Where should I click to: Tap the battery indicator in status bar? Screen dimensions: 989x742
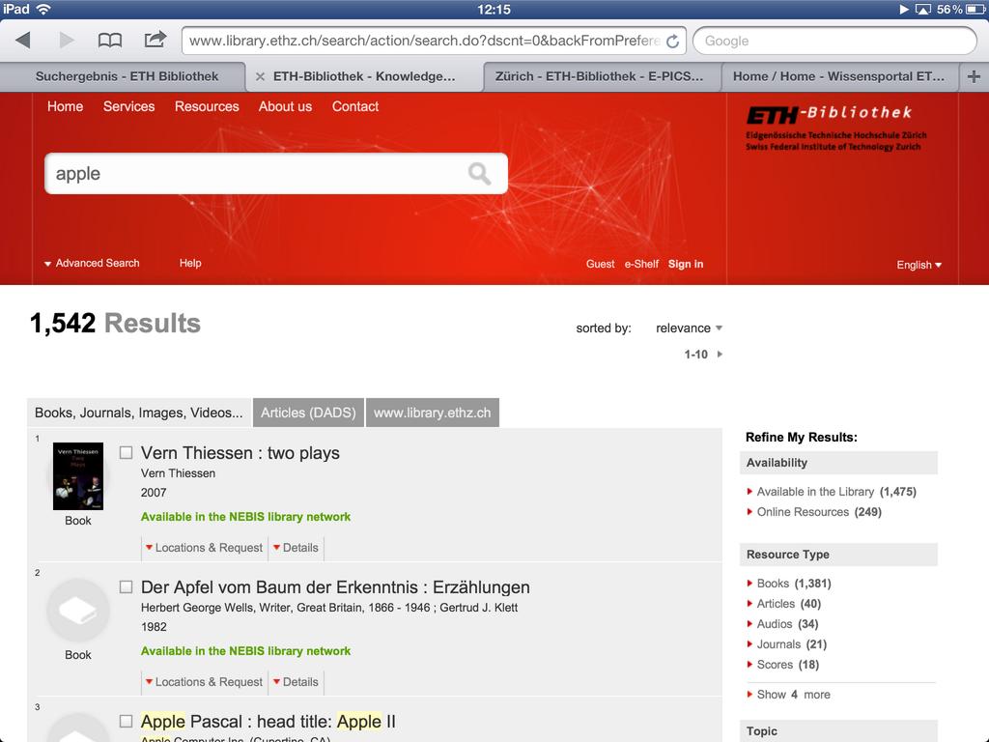(x=974, y=9)
